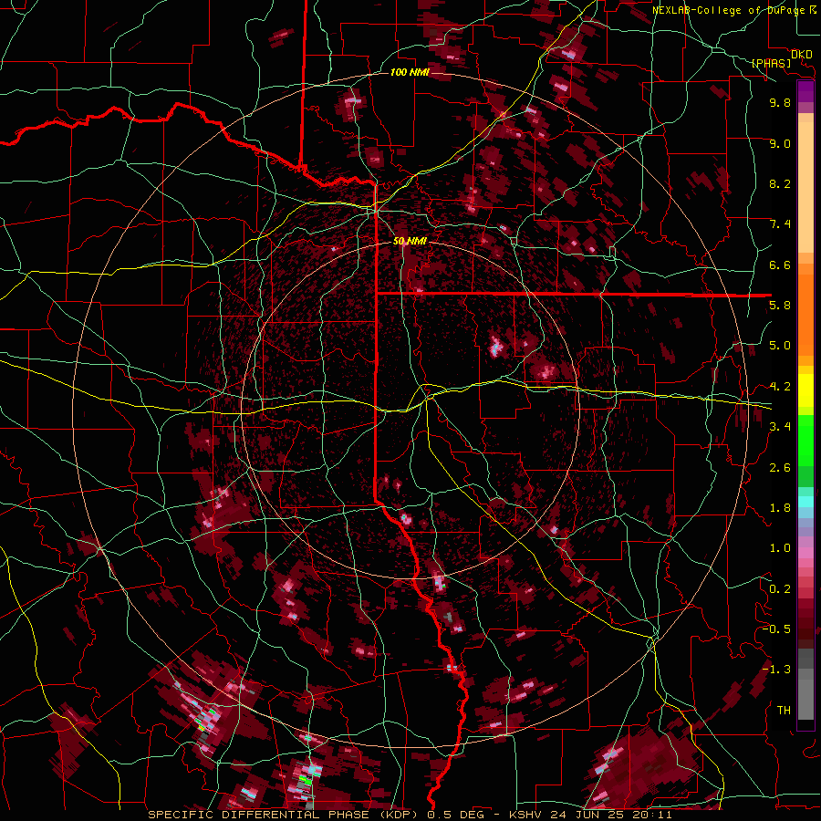Pick the pink segment near 1.0 value

point(805,553)
